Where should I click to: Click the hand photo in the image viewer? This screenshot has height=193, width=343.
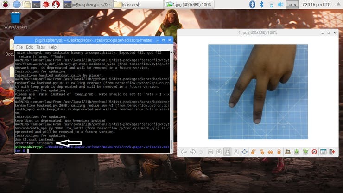(258, 91)
